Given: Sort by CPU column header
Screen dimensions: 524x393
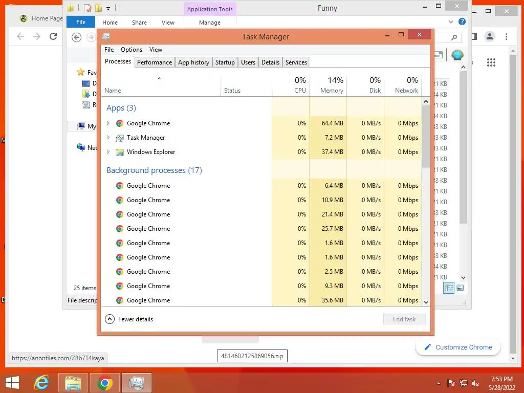Looking at the screenshot, I should click(291, 85).
